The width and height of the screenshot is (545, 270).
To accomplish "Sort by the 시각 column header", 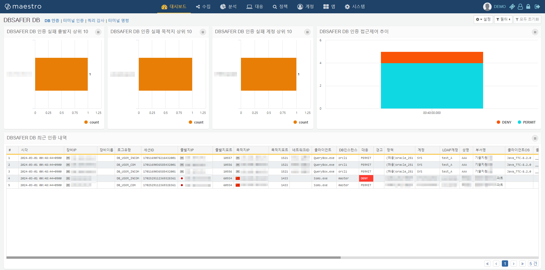I will pos(41,150).
